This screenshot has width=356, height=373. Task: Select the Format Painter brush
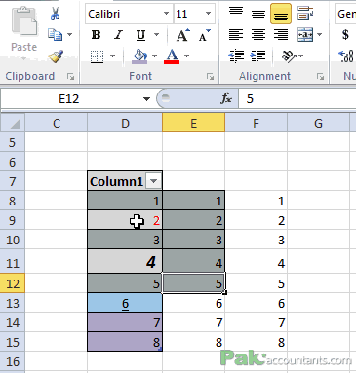[56, 56]
